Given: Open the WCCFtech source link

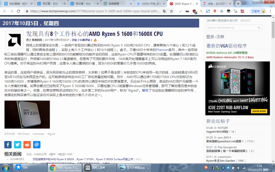Looking at the screenshot, I should click(24, 134).
